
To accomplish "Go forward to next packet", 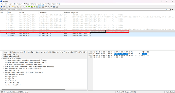I will (x=29, y=7).
